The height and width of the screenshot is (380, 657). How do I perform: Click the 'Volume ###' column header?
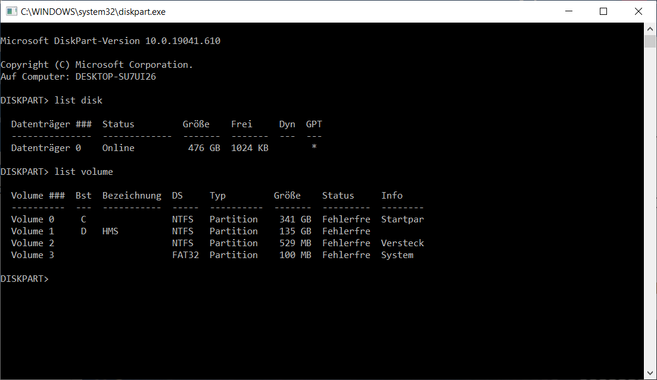point(38,196)
